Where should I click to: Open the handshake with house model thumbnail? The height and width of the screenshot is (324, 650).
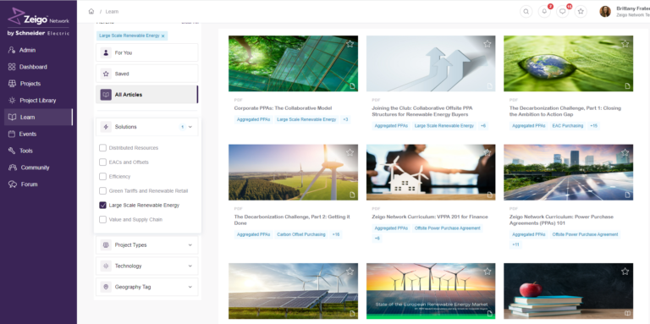pos(431,173)
